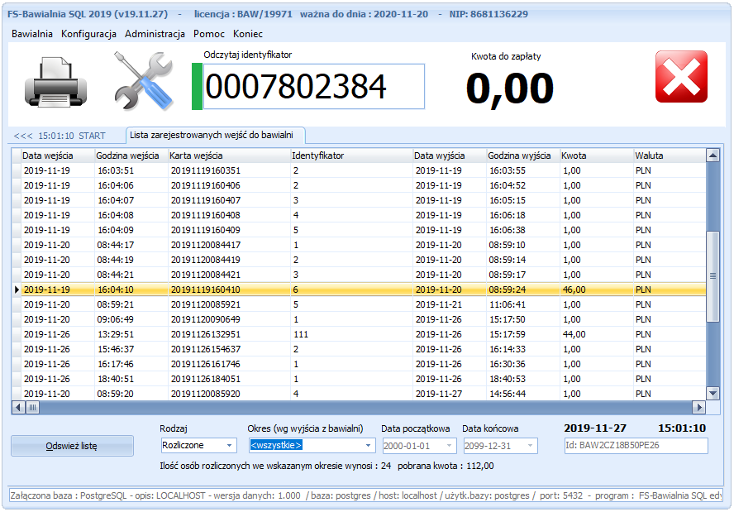Click the entry time 13:29:51 cell
The width and height of the screenshot is (734, 512).
coord(131,334)
